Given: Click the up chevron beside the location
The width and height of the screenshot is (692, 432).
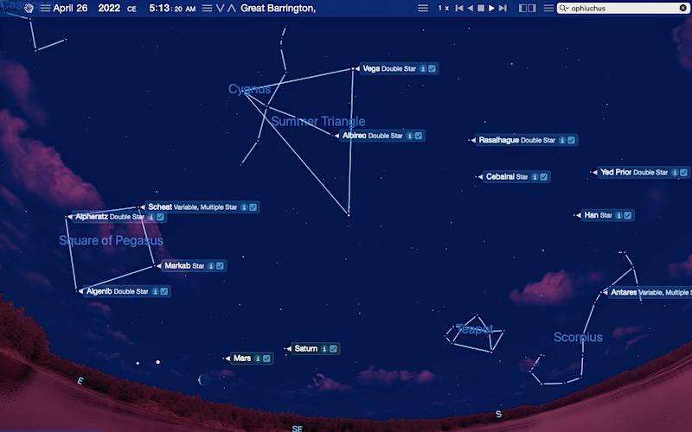Looking at the screenshot, I should pyautogui.click(x=231, y=8).
